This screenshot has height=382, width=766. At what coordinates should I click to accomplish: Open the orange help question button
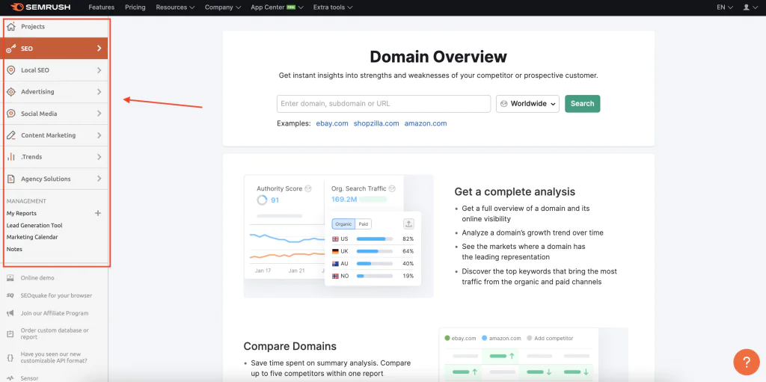747,362
